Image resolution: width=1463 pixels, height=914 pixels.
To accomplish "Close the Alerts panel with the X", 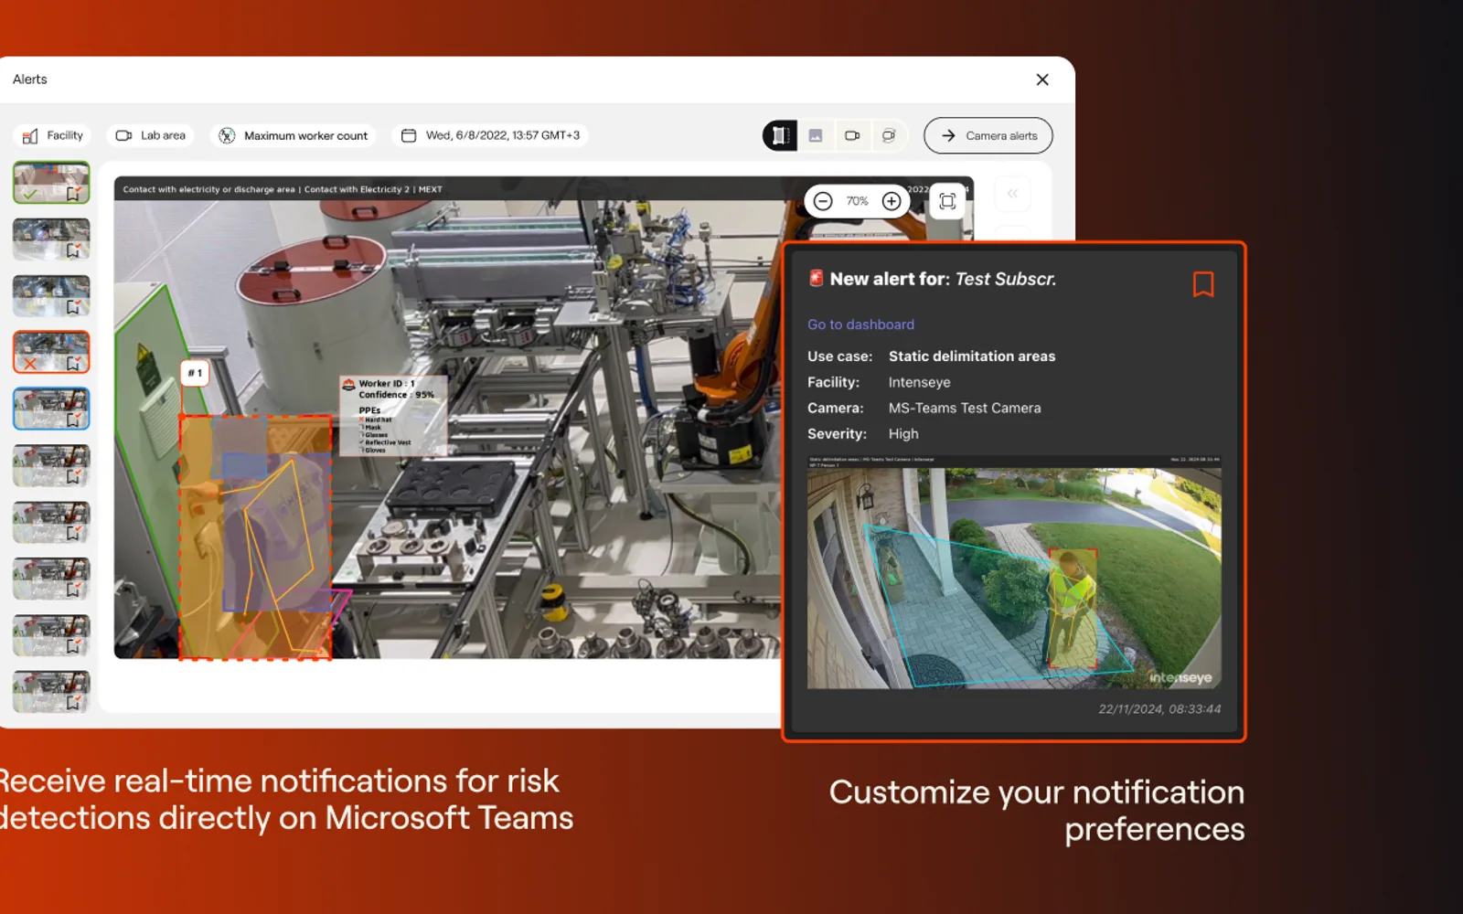I will pyautogui.click(x=1042, y=80).
